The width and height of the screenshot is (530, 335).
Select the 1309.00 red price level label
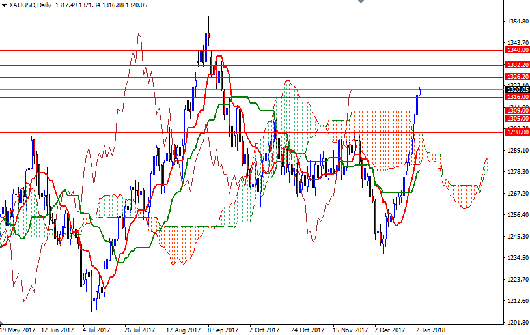coord(516,111)
